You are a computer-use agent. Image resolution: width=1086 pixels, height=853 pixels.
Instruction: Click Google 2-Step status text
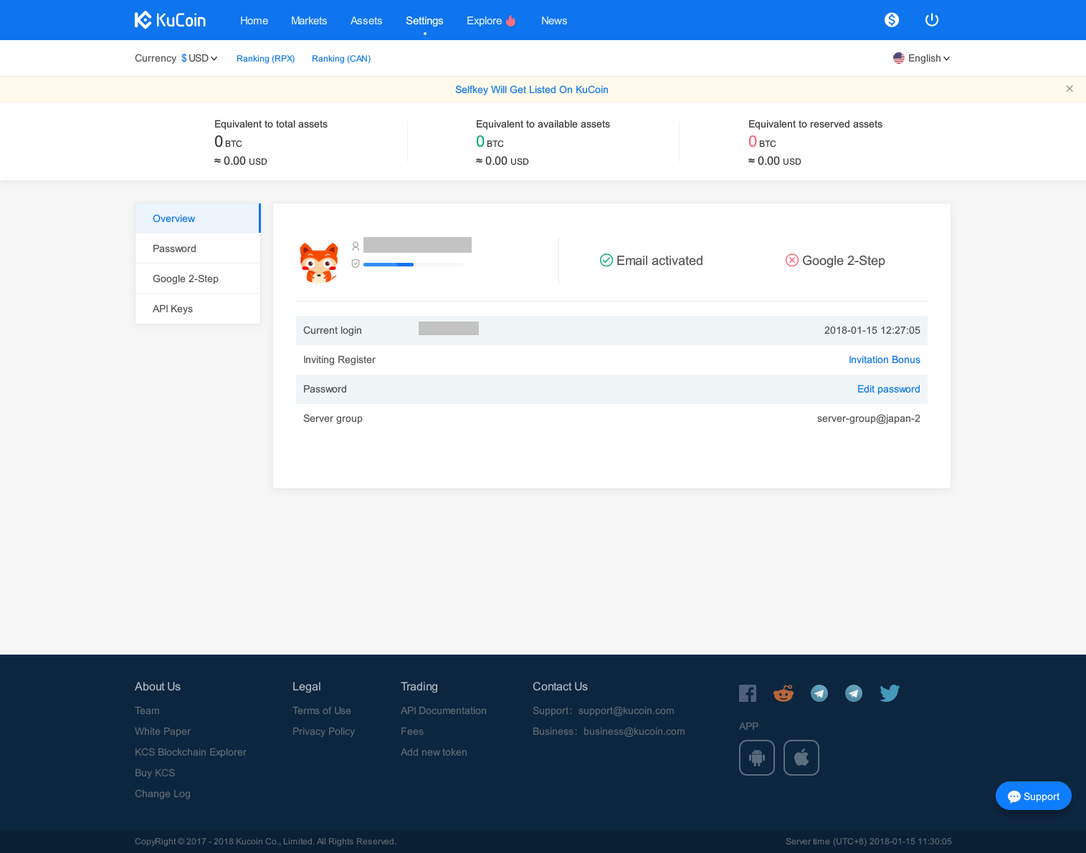[x=844, y=261]
